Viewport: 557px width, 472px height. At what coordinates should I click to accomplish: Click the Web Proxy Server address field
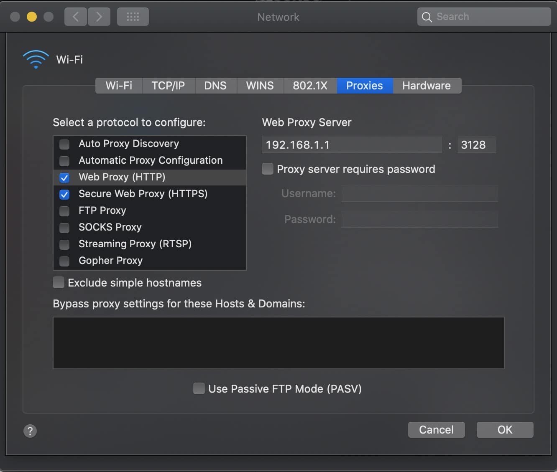(x=352, y=145)
